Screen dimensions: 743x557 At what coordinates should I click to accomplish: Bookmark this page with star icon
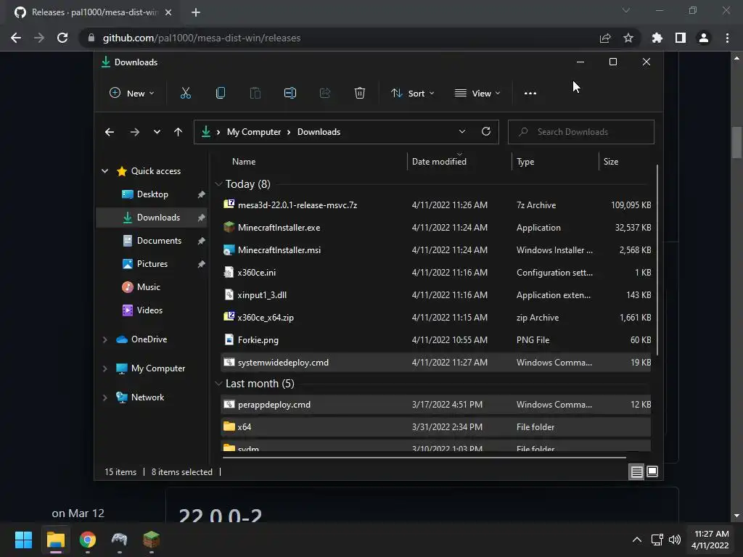[x=628, y=38]
